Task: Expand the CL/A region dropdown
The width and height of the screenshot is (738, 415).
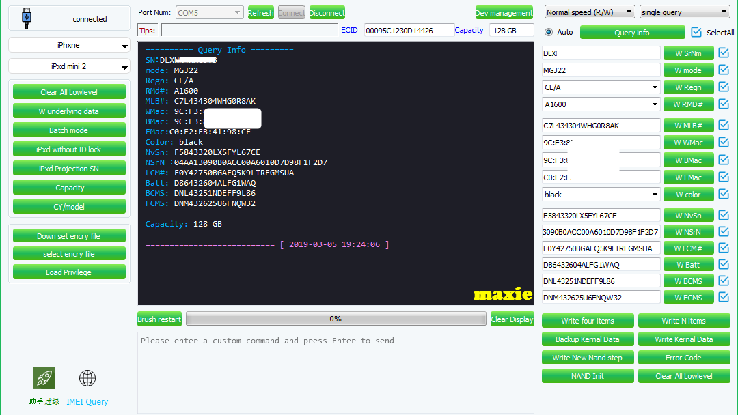Action: tap(601, 87)
